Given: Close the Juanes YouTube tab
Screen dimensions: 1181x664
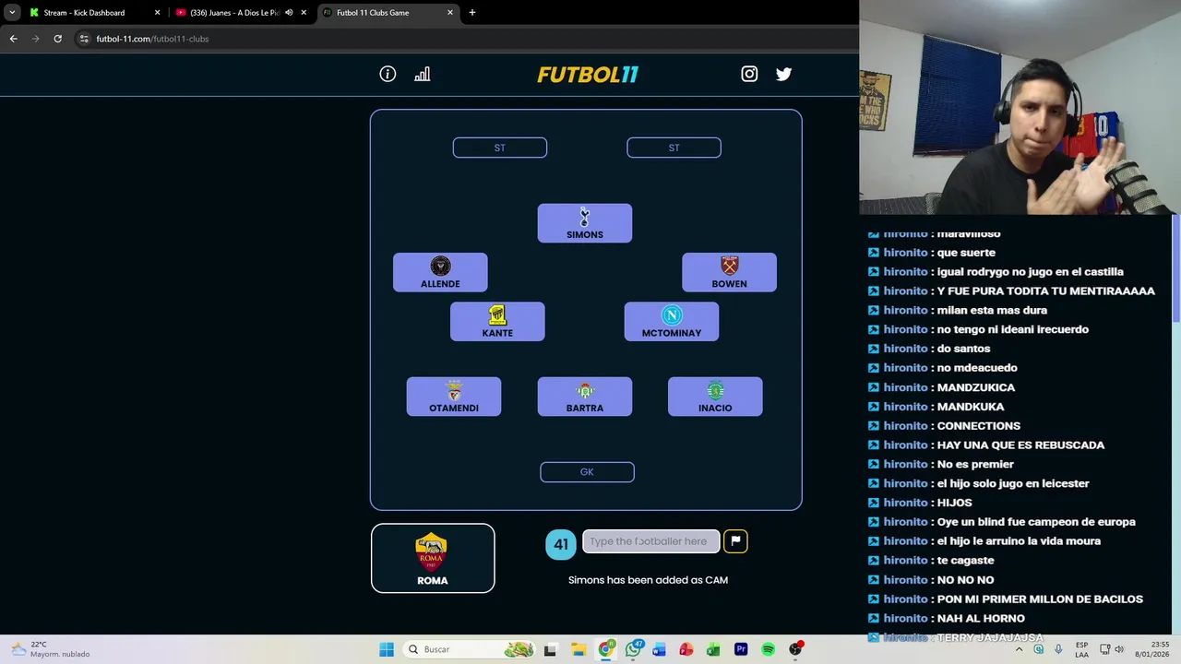Looking at the screenshot, I should [304, 13].
